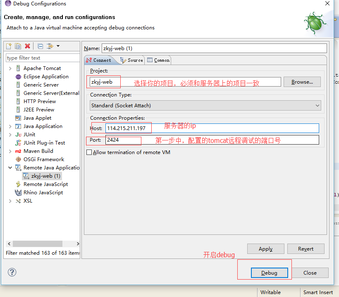Switch to the Common tab
The width and height of the screenshot is (339, 297).
(158, 60)
